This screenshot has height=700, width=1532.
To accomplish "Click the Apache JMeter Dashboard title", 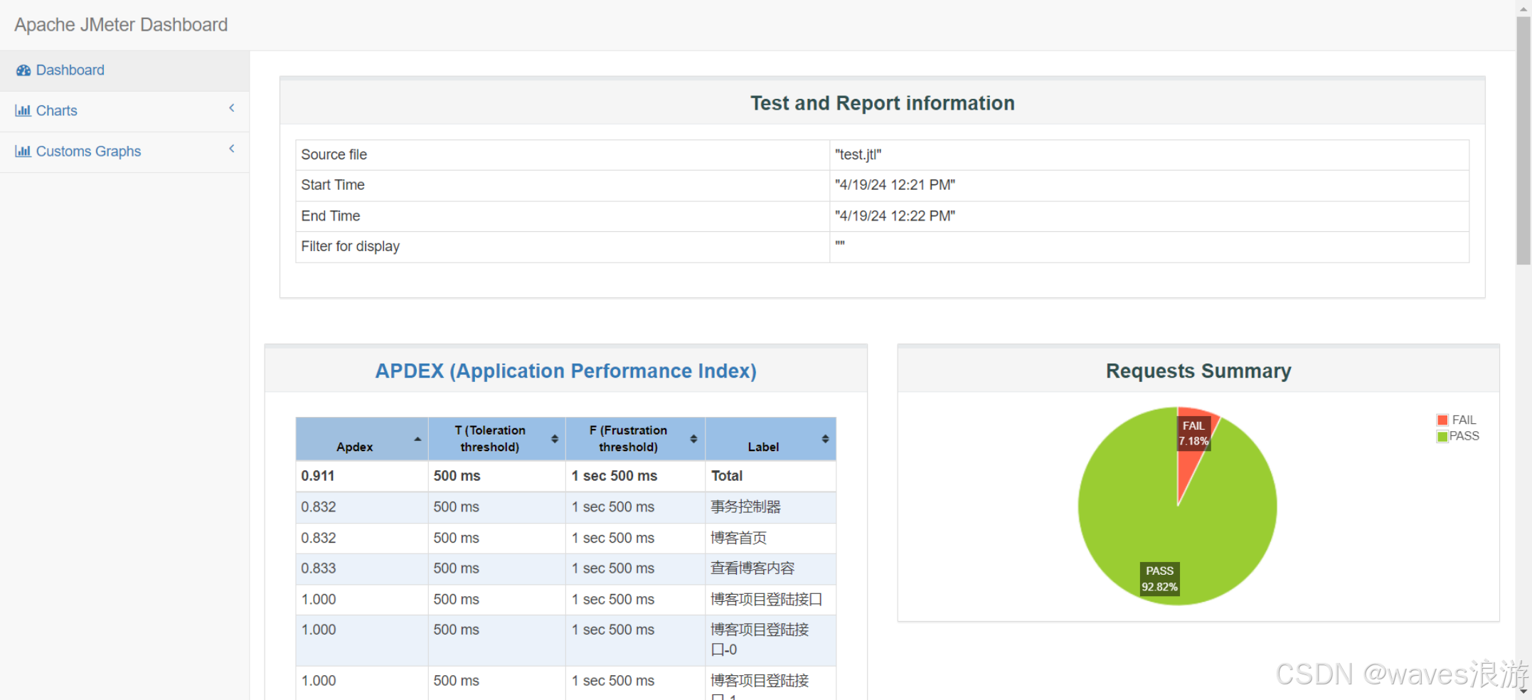I will [121, 25].
